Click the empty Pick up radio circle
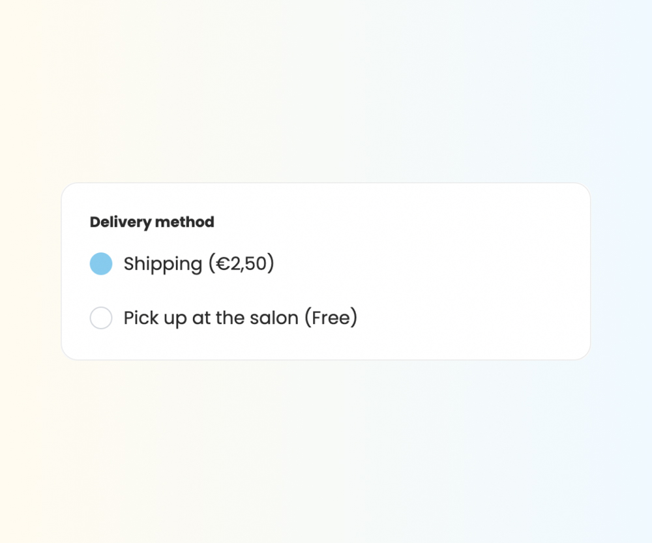 tap(101, 318)
